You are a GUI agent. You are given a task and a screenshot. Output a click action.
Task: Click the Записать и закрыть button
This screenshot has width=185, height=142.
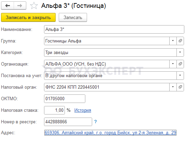point(28,17)
